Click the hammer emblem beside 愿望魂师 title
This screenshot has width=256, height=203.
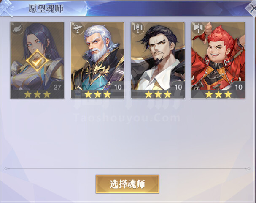(6, 8)
